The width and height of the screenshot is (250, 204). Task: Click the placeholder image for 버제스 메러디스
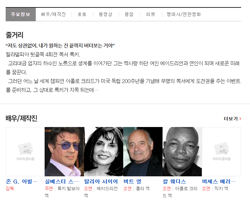click(221, 151)
